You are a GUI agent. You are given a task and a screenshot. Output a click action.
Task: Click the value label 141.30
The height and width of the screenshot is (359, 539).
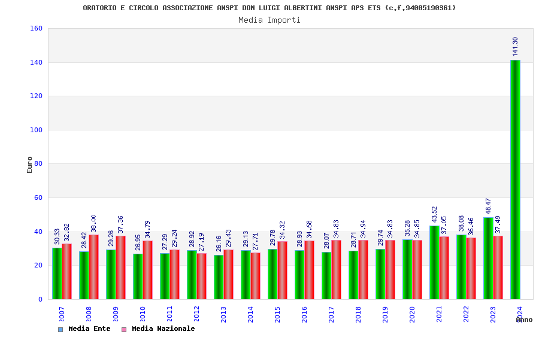pyautogui.click(x=515, y=47)
